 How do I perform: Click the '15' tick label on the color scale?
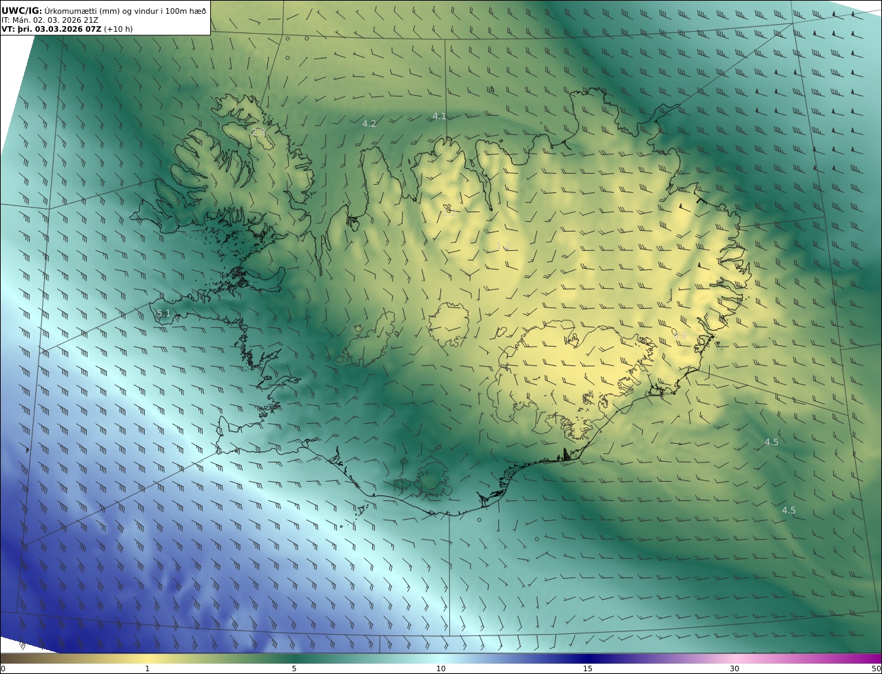pos(588,668)
